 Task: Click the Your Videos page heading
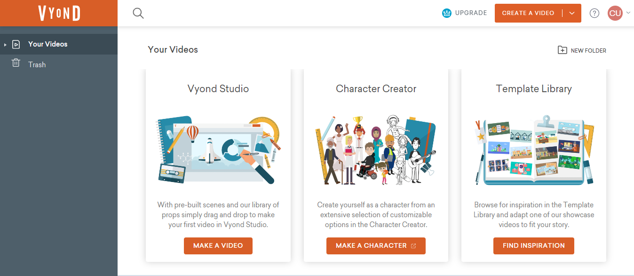(x=173, y=49)
